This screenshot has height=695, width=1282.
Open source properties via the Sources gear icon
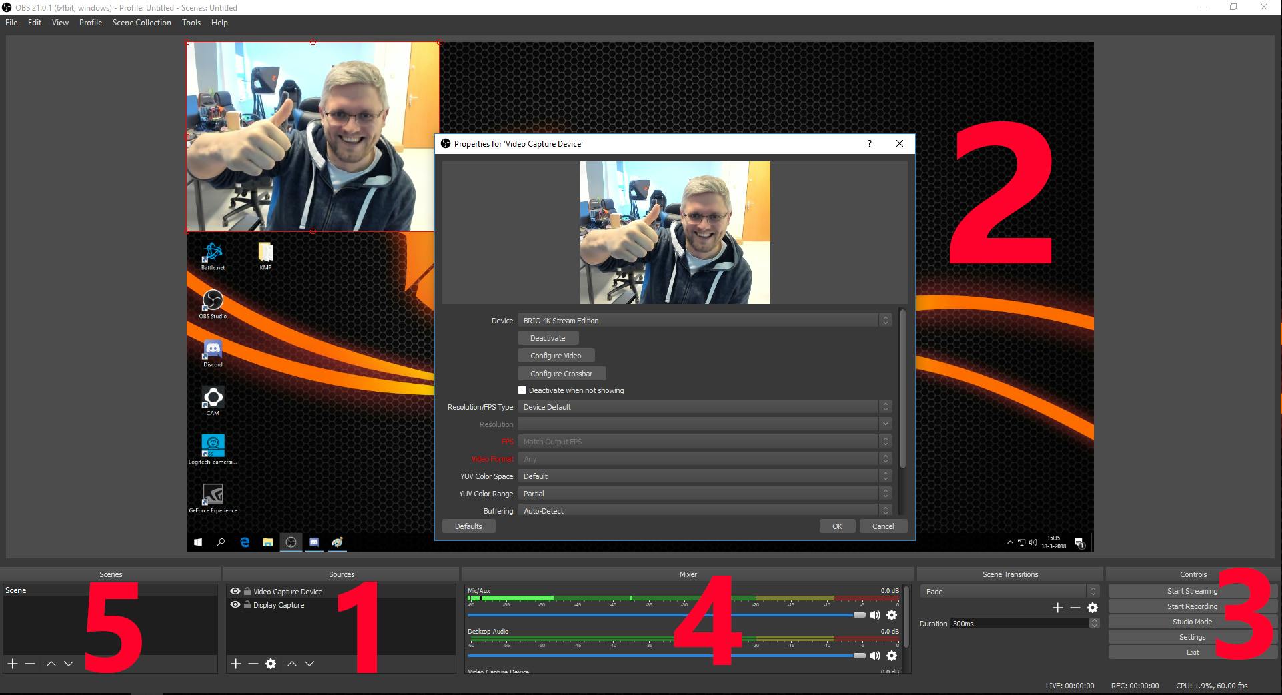pos(271,664)
